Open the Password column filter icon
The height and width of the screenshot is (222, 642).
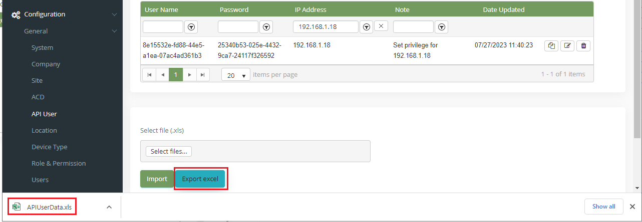266,27
